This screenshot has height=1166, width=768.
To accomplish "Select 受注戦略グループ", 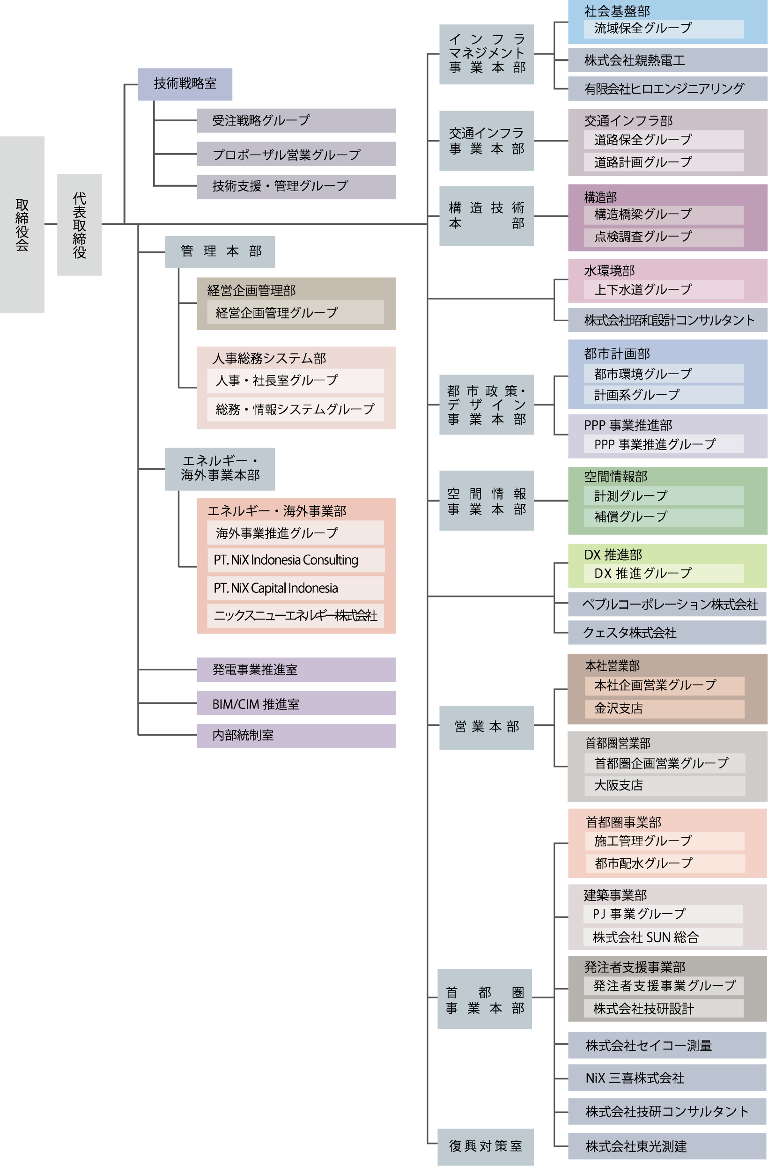I will click(x=296, y=120).
